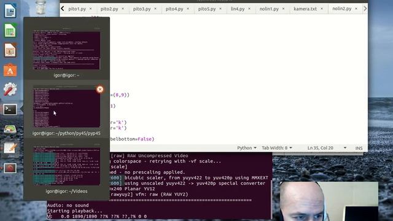Switch to the pito2.py tab
Screen dimensions: 393x221
point(109,9)
